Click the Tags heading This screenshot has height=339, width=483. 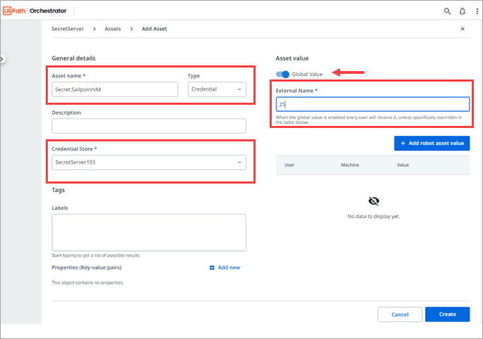click(x=58, y=190)
